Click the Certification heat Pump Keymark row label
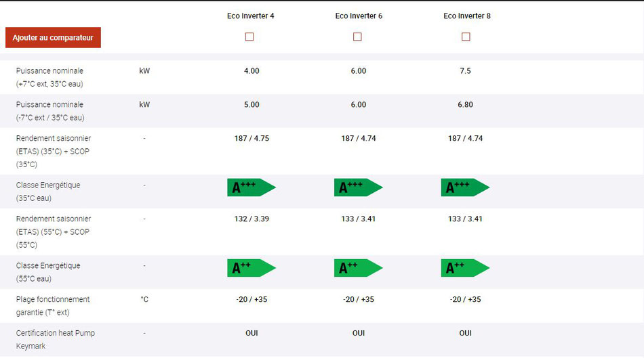 [56, 340]
